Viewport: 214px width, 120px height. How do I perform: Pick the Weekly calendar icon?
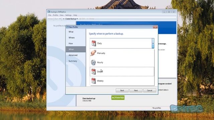pyautogui.click(x=94, y=81)
